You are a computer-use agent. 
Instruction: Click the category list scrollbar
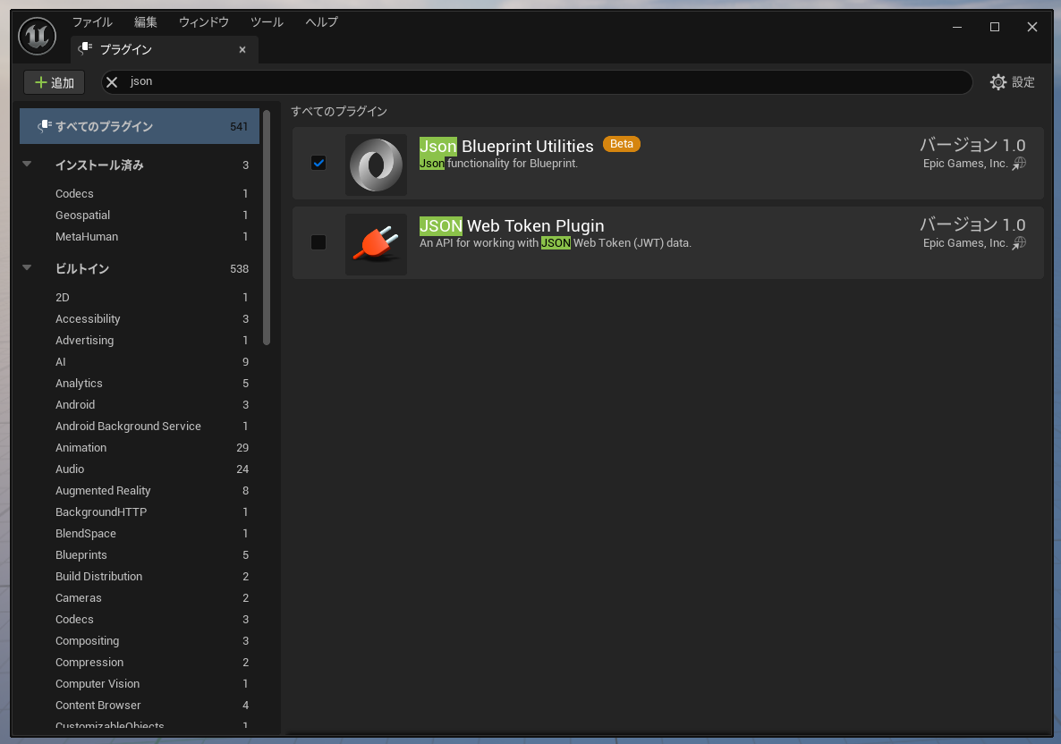tap(267, 228)
